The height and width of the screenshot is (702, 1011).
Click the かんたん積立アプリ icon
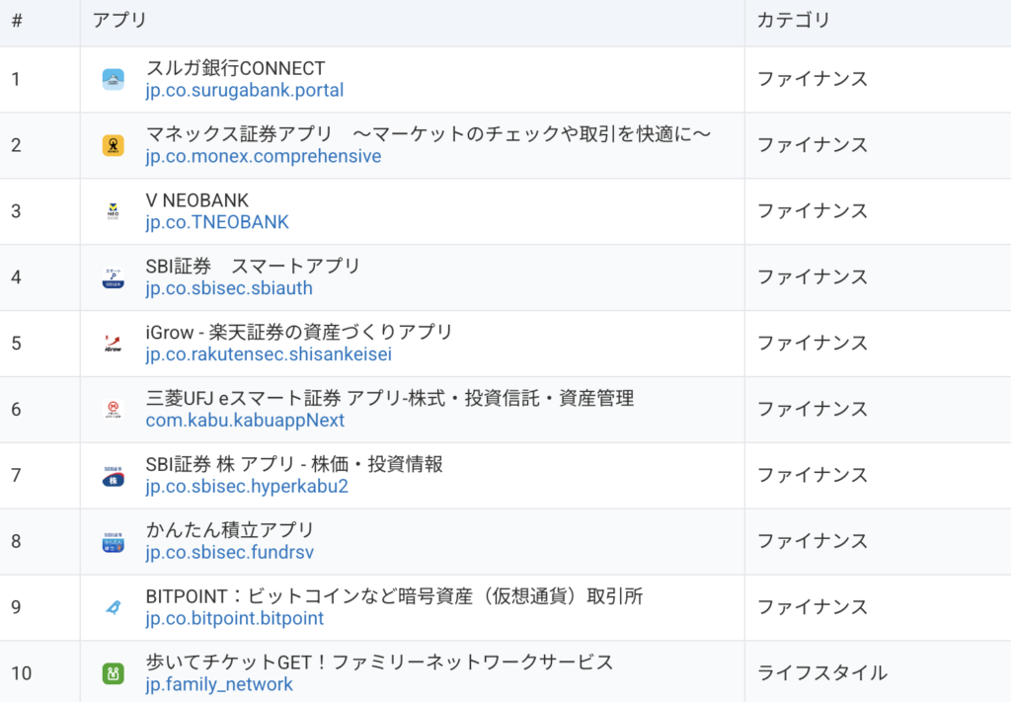114,542
